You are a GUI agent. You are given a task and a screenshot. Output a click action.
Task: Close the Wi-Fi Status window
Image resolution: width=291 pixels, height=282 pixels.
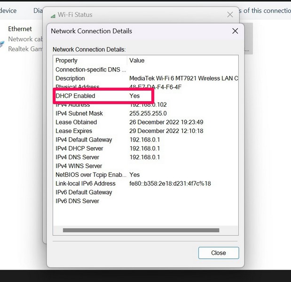coord(230,15)
